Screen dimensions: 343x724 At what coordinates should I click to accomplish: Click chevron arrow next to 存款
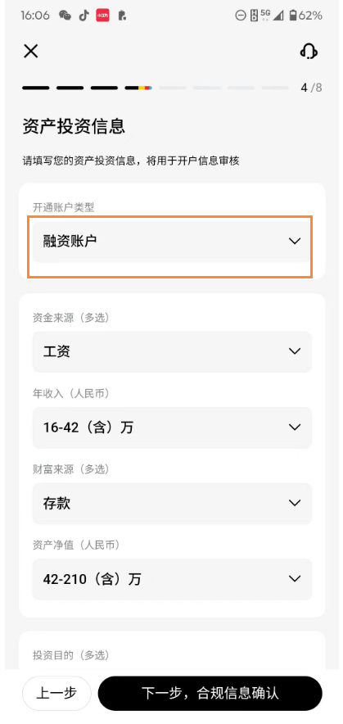[x=295, y=503]
